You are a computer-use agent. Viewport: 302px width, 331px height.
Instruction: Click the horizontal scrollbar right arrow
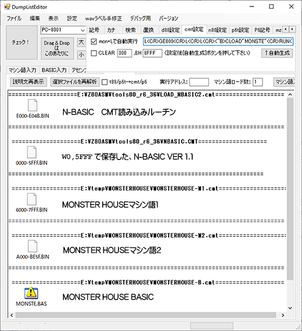point(283,315)
